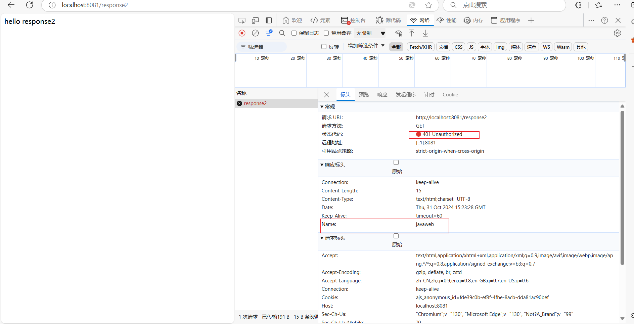The image size is (634, 324).
Task: Clear the network log
Action: pos(256,33)
